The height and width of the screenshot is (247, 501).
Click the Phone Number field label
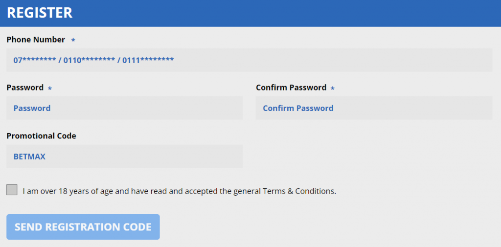click(x=36, y=40)
